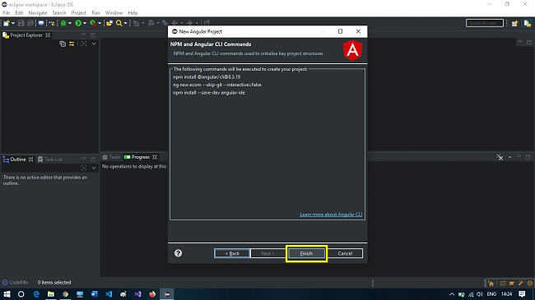Open the Help menu
Screen dimensions: 535x300
coord(133,12)
